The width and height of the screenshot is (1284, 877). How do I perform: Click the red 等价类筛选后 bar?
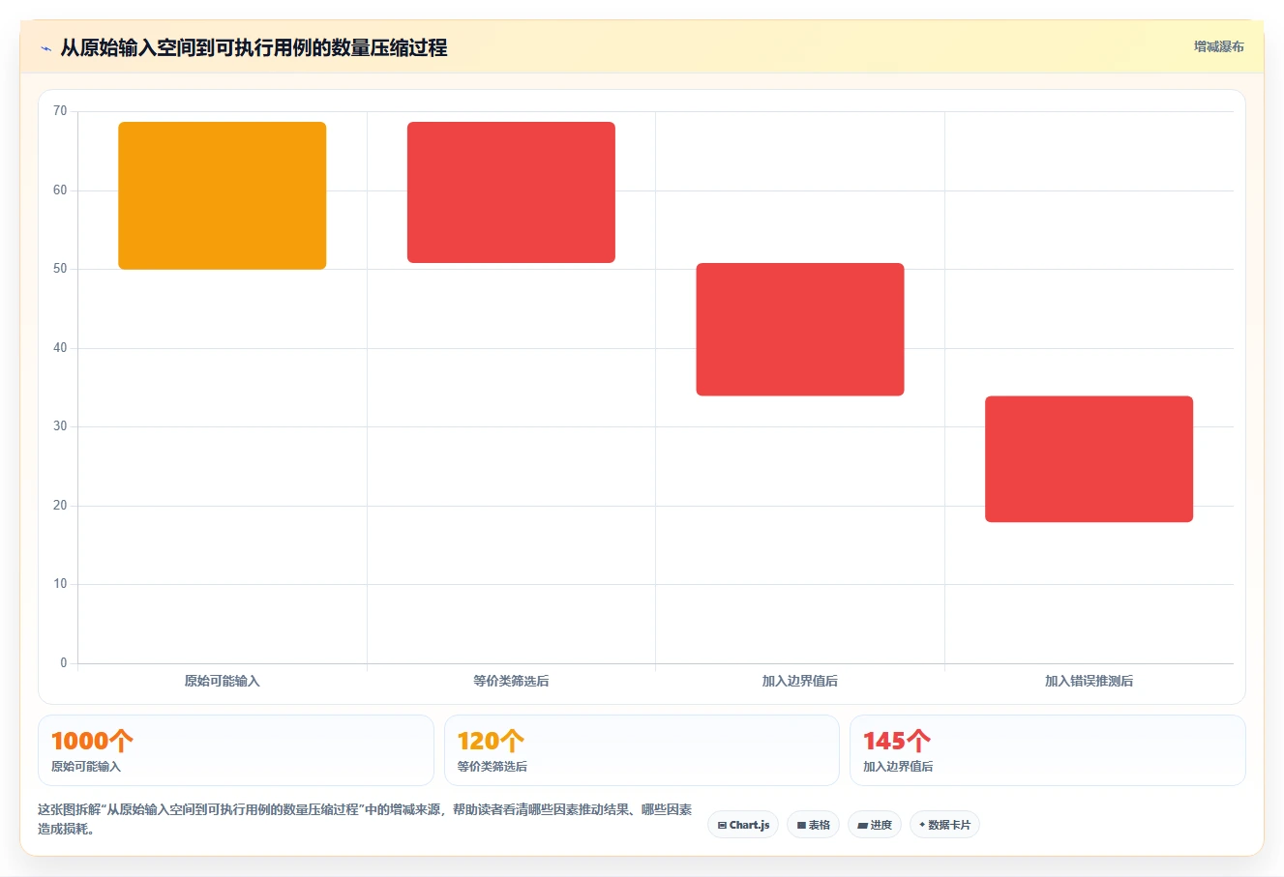click(511, 192)
